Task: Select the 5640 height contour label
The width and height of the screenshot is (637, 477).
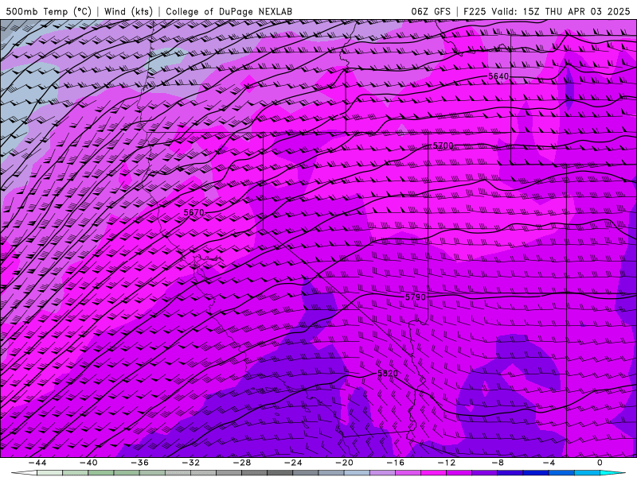Action: point(498,76)
